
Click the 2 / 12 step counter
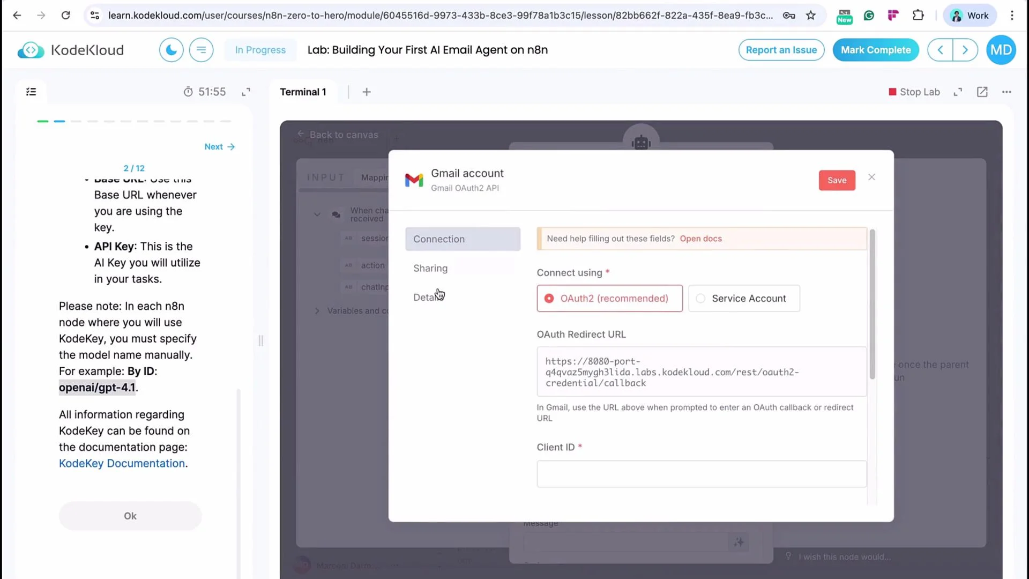(x=134, y=168)
